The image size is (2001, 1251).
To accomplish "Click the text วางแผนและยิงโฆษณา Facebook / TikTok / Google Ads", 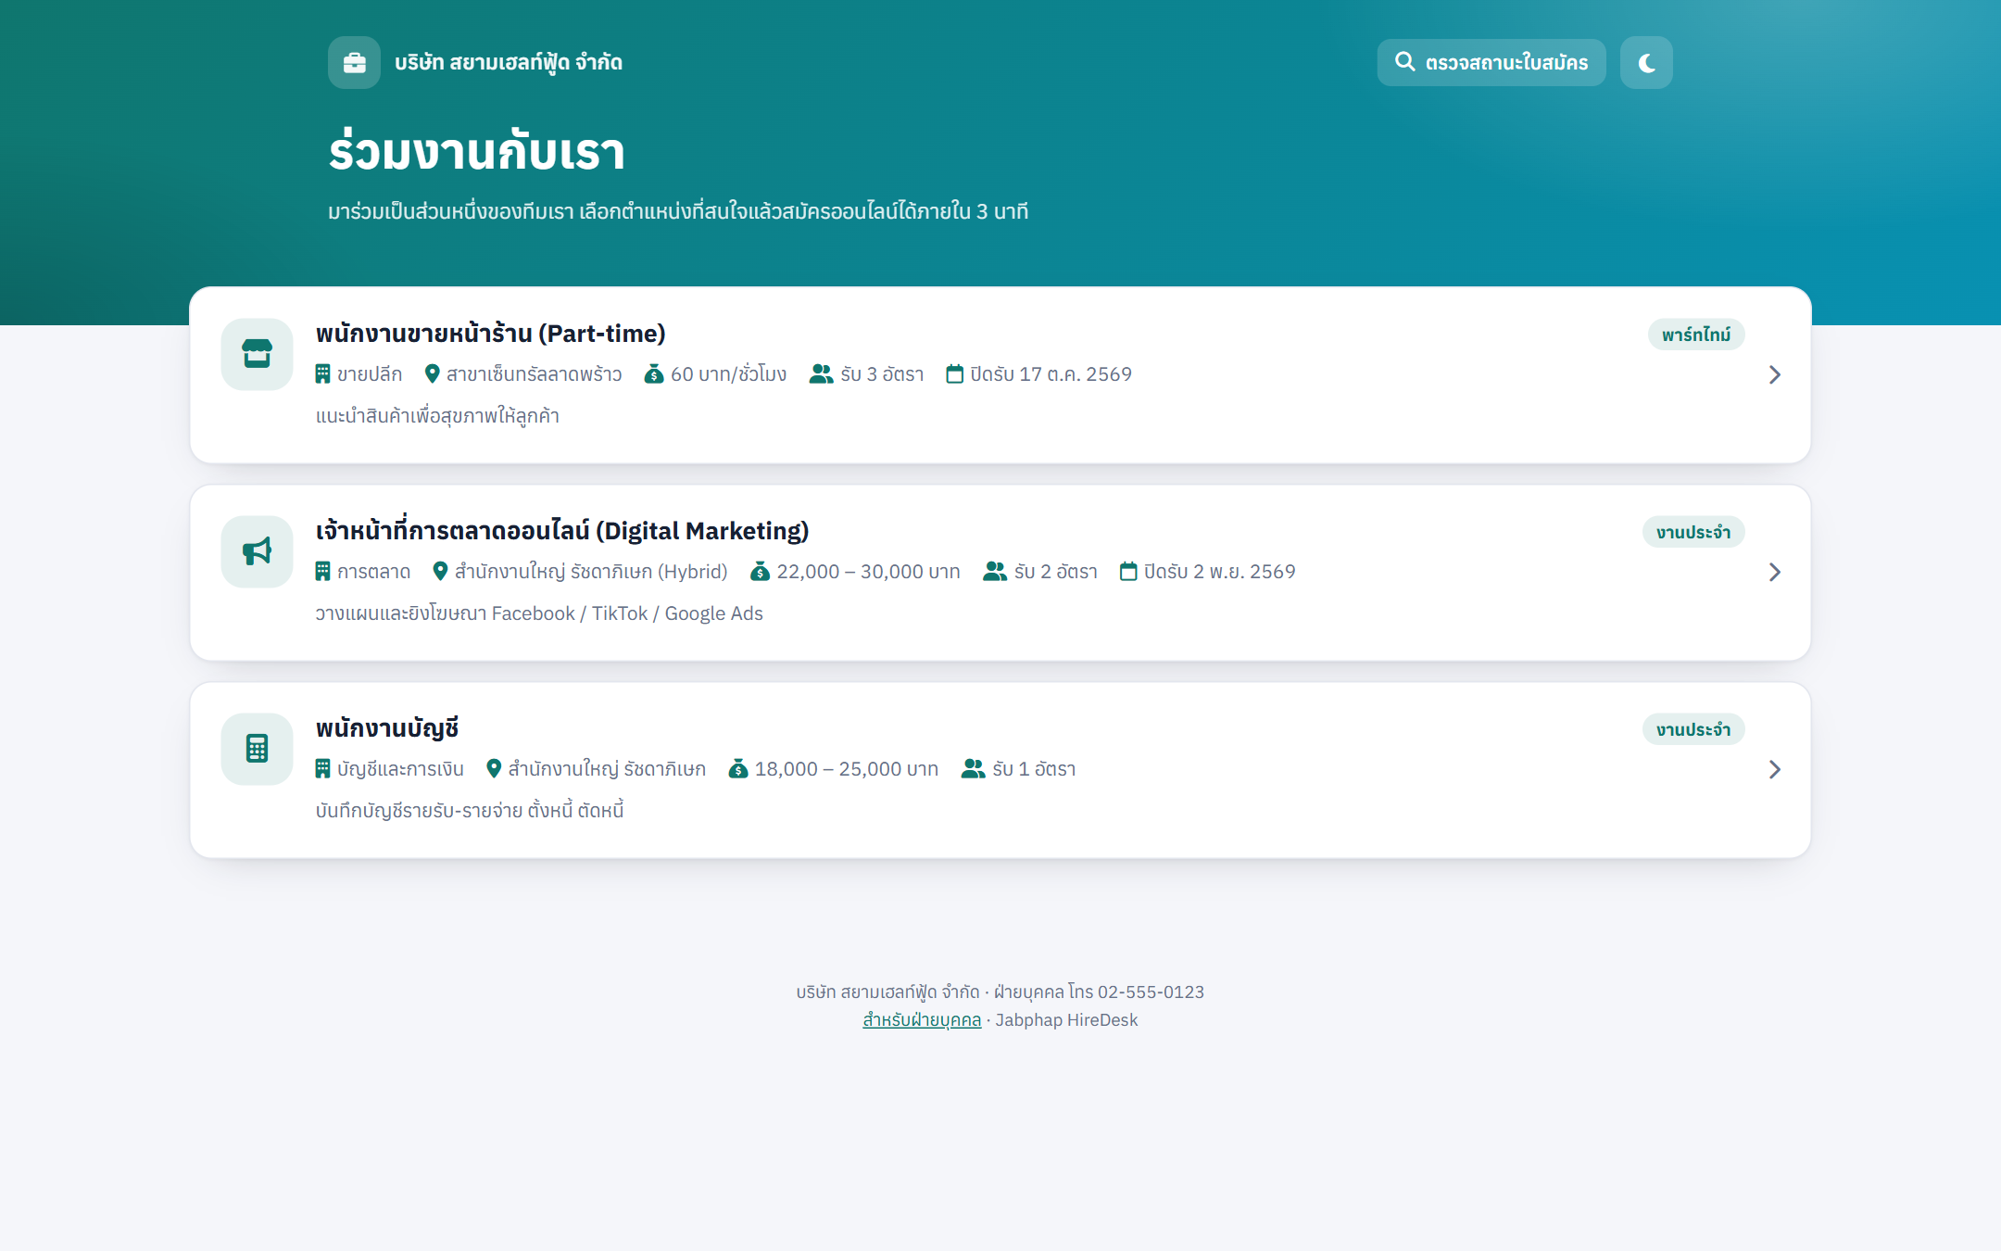I will point(539,613).
